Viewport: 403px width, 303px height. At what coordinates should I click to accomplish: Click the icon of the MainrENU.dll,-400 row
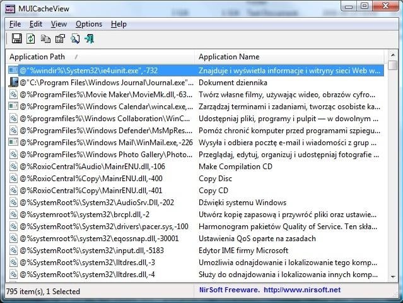click(x=13, y=178)
